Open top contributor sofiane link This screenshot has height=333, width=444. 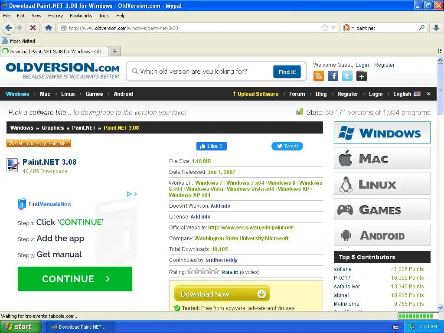point(343,269)
